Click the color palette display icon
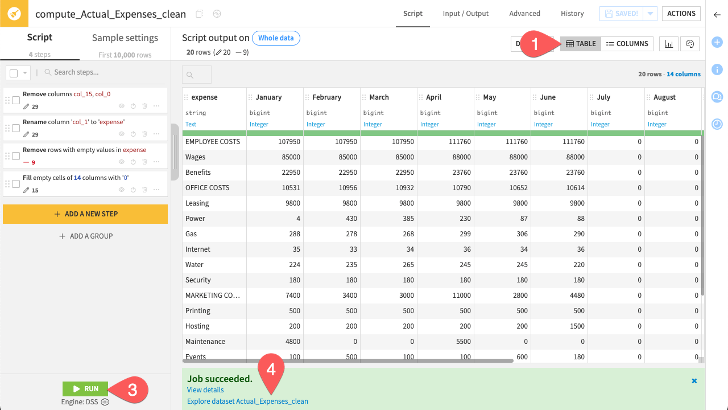This screenshot has height=410, width=728. [689, 43]
